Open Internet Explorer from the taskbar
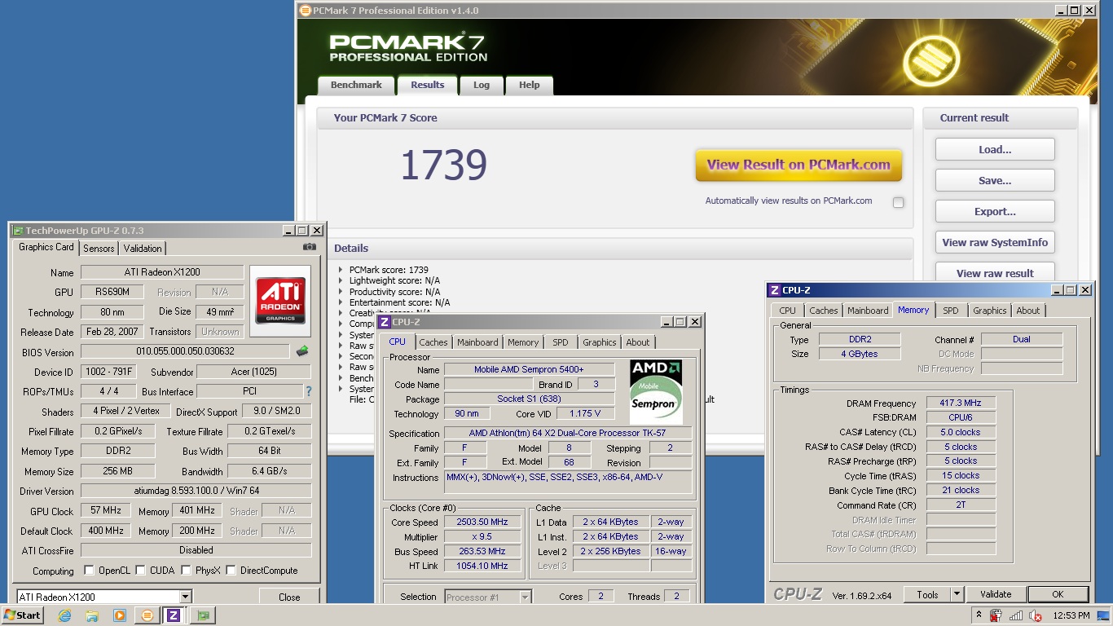Viewport: 1113px width, 626px height. click(x=64, y=615)
